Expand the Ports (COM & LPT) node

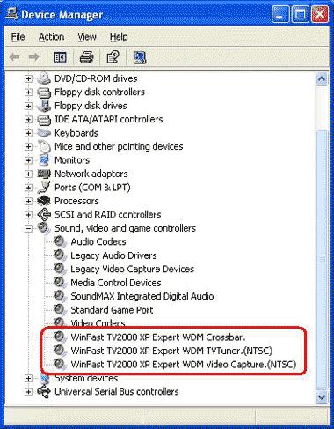click(28, 188)
